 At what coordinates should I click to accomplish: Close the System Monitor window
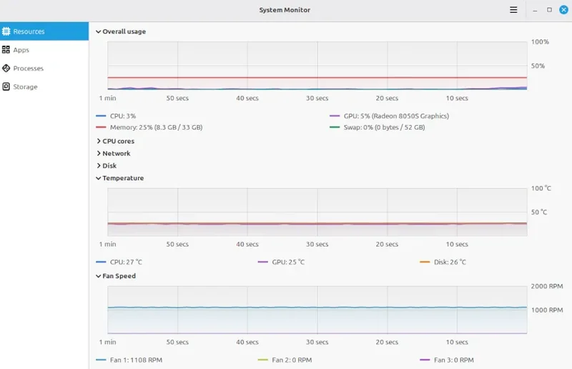point(563,10)
